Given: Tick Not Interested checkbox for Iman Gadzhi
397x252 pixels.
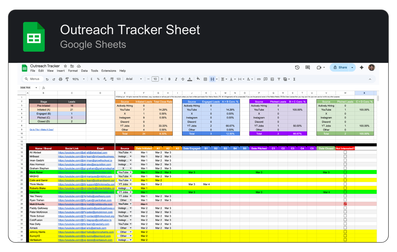Looking at the screenshot, I should click(x=345, y=160).
